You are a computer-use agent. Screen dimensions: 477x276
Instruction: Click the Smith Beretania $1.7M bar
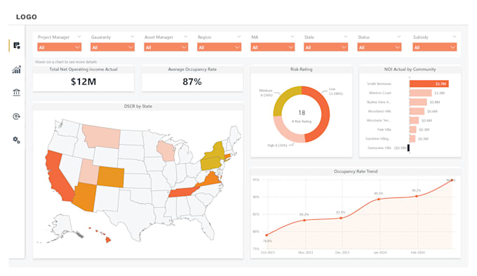click(x=429, y=84)
